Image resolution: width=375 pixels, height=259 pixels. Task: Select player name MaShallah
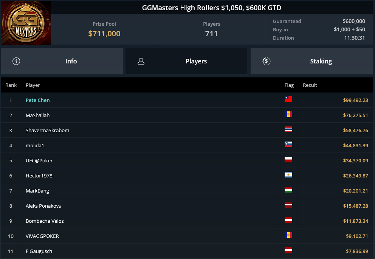tap(37, 115)
